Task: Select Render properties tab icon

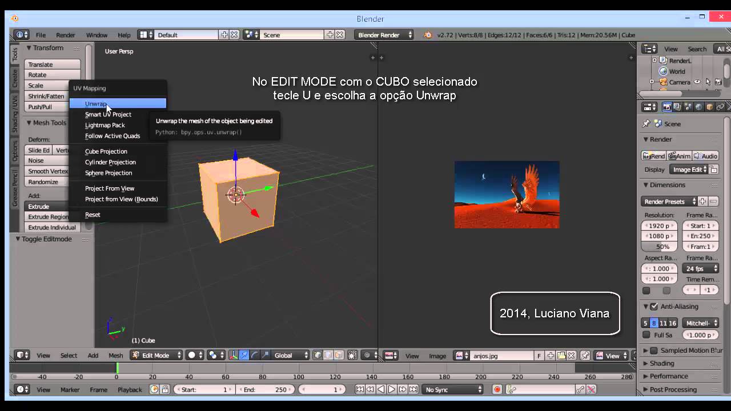Action: tap(666, 107)
